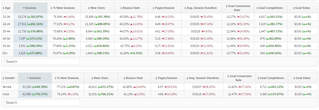Click the sort icon beside the Gender header

3,78
